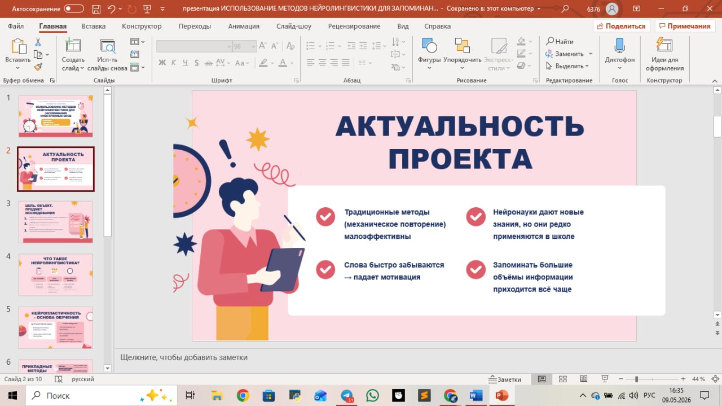Switch to Slide Sorter view

click(x=562, y=379)
